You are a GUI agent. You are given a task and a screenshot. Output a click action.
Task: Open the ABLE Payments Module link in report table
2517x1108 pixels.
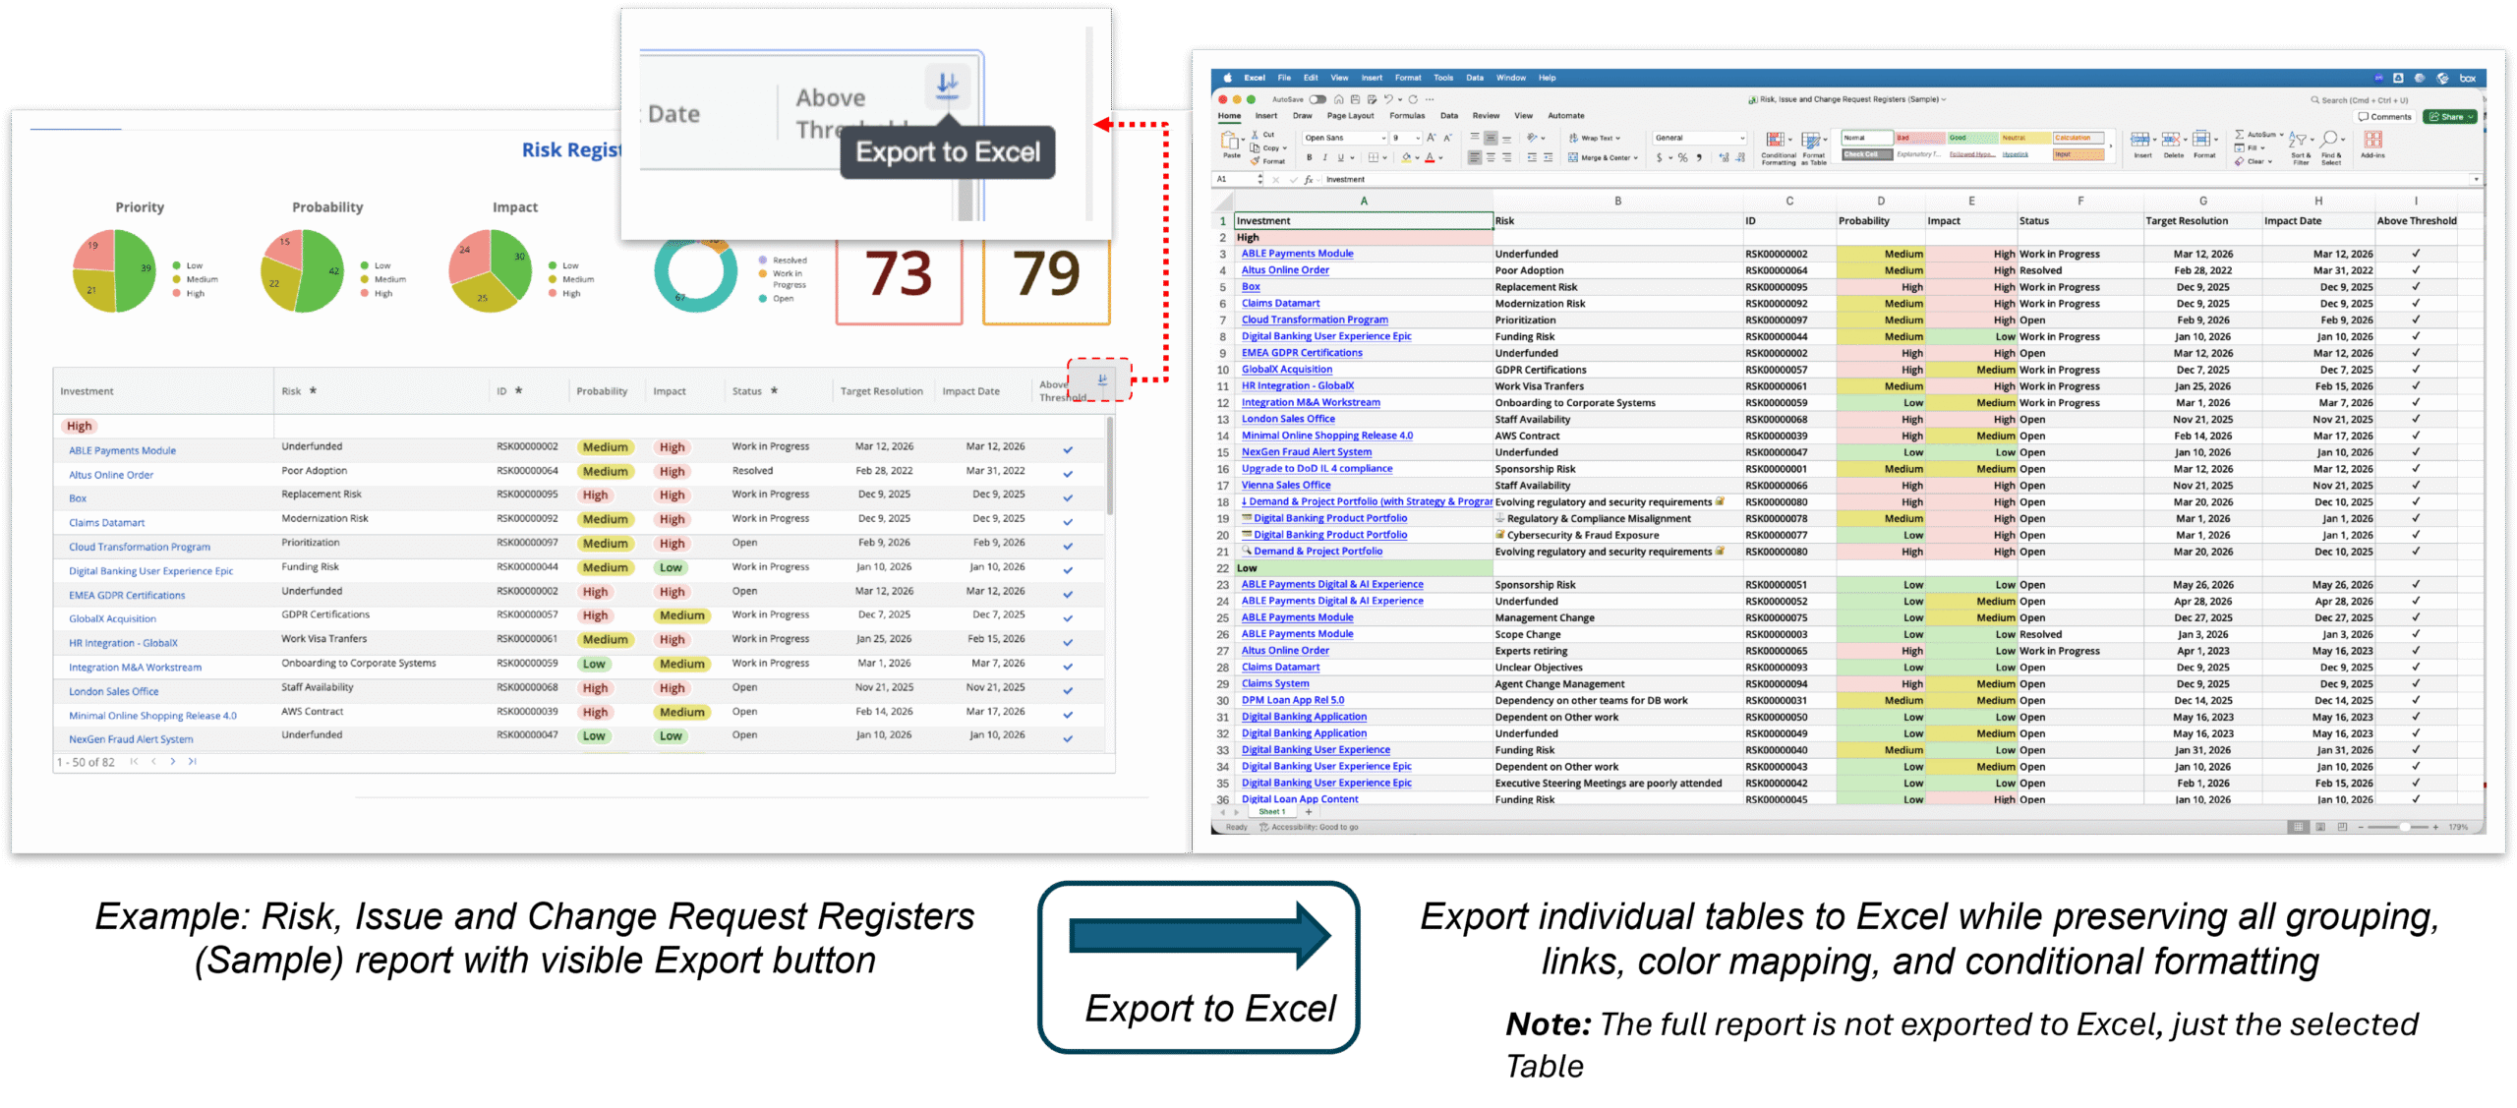[x=122, y=450]
